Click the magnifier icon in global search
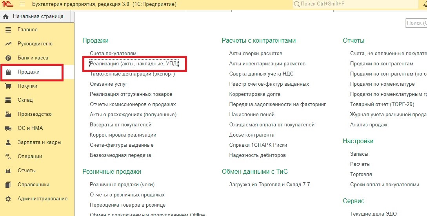Image resolution: width=427 pixels, height=216 pixels. coord(296,4)
